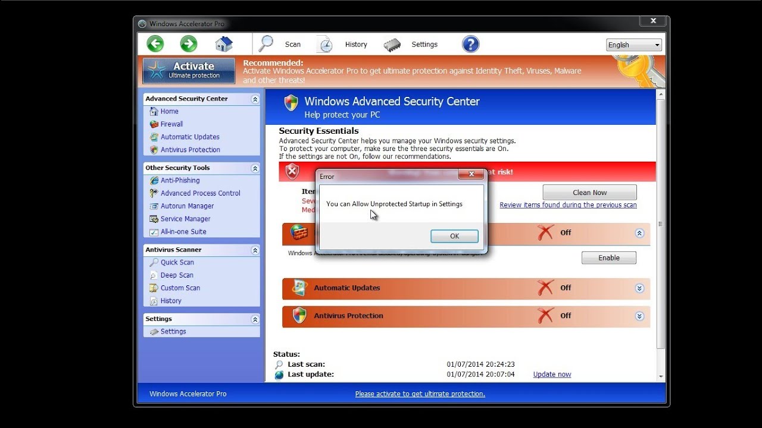Click the Clean Now button
The image size is (762, 428).
click(589, 193)
